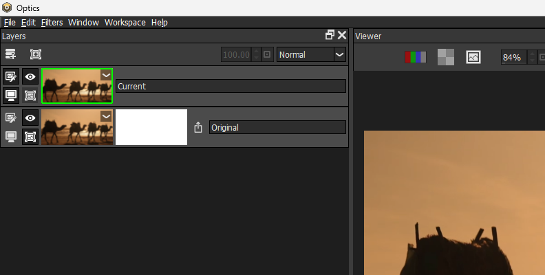Reset layer opacity with the square button
This screenshot has width=545, height=275.
pos(267,54)
